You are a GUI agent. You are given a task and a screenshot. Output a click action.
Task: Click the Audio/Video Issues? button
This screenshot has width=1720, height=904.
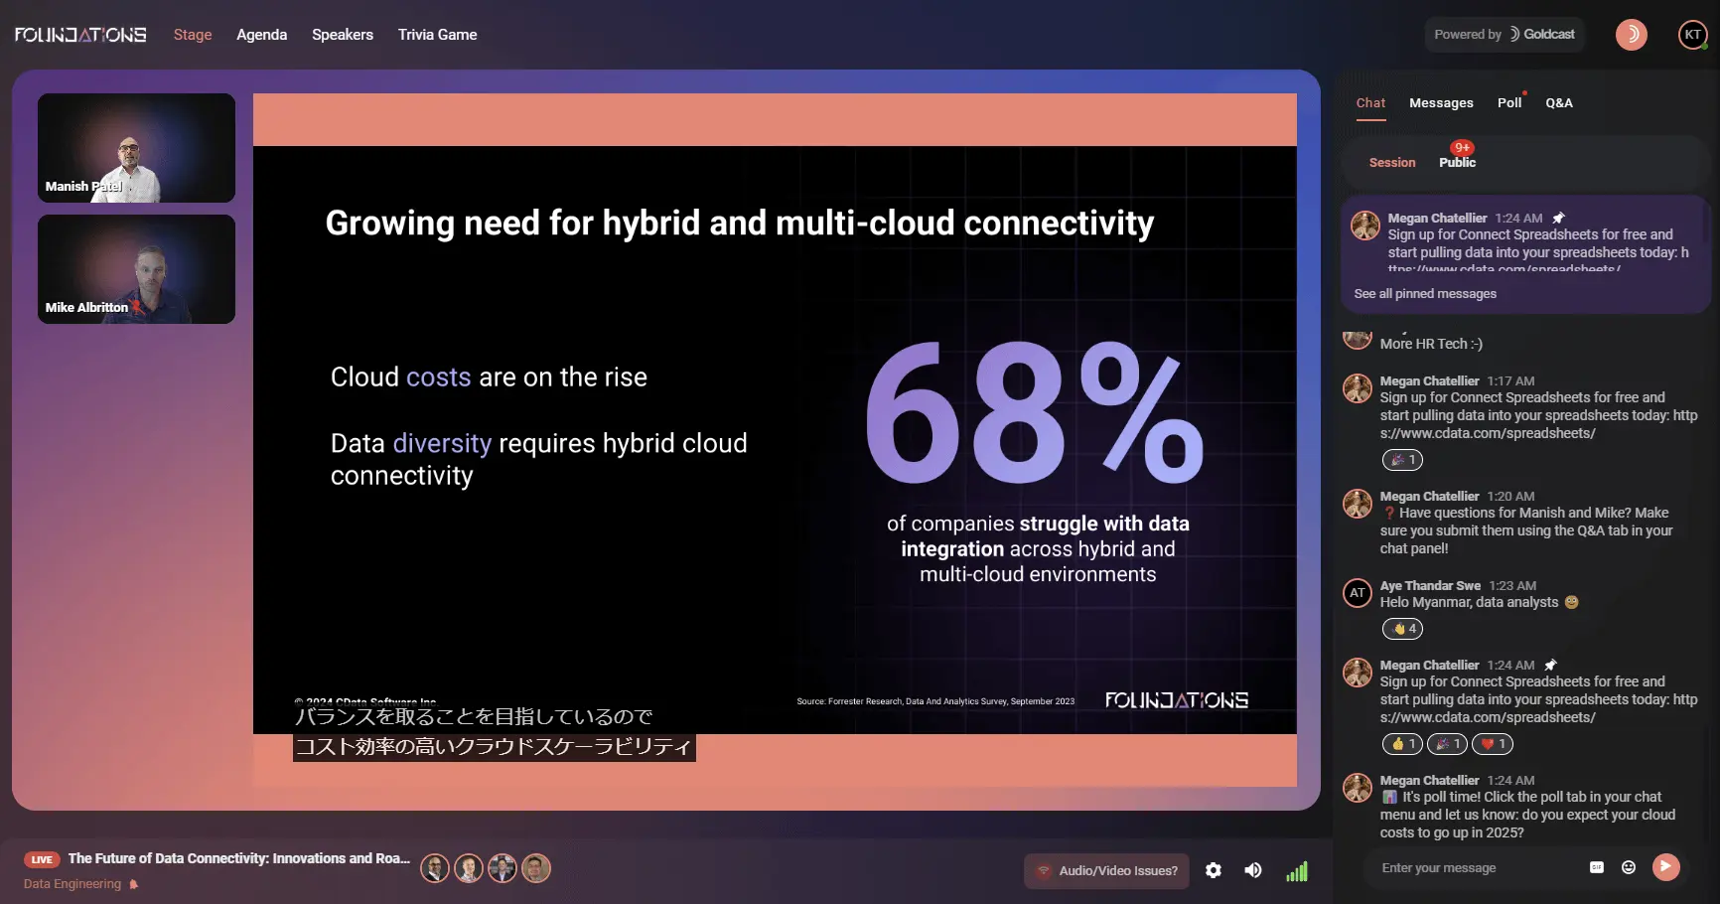[1107, 871]
